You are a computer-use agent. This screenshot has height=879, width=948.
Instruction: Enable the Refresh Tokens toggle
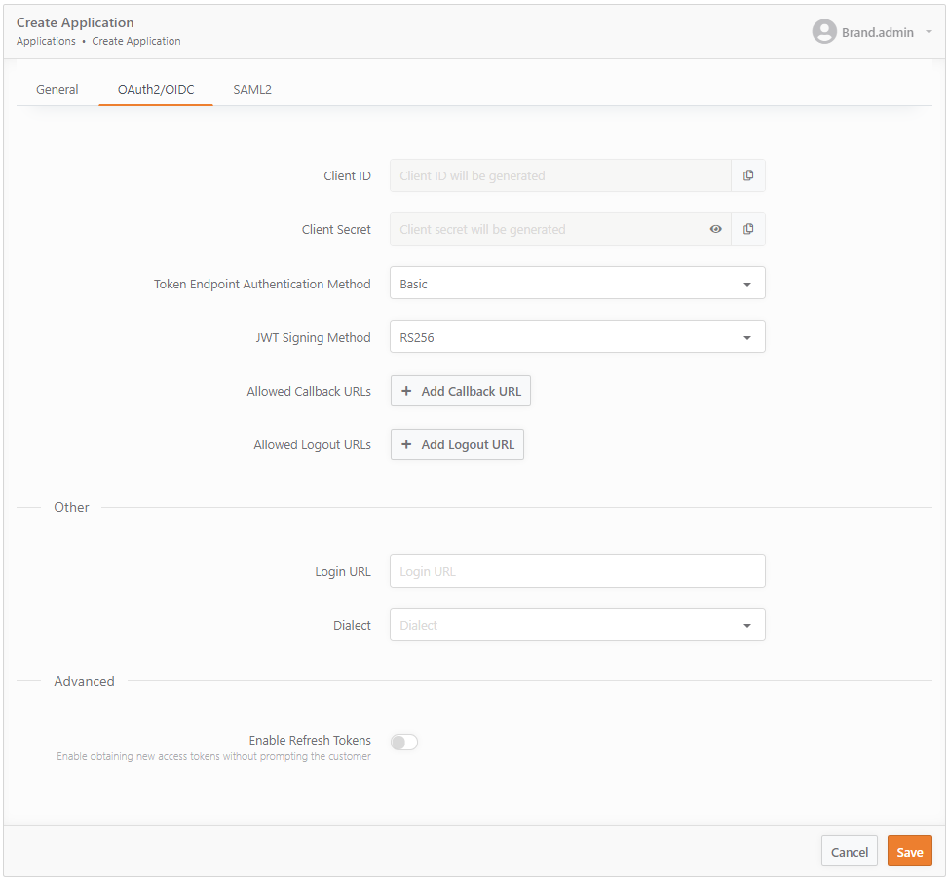[x=404, y=743]
